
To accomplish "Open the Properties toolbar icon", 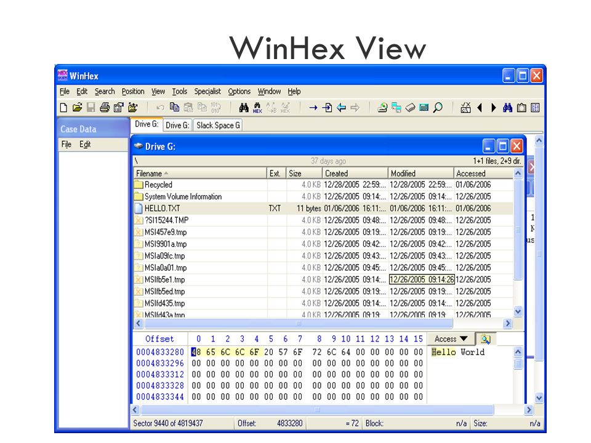I will (118, 108).
